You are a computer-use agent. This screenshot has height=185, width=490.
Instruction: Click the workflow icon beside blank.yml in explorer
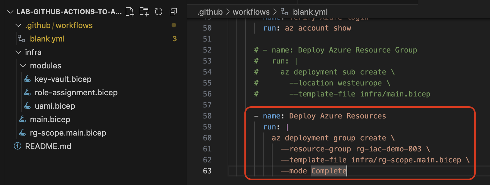click(21, 39)
